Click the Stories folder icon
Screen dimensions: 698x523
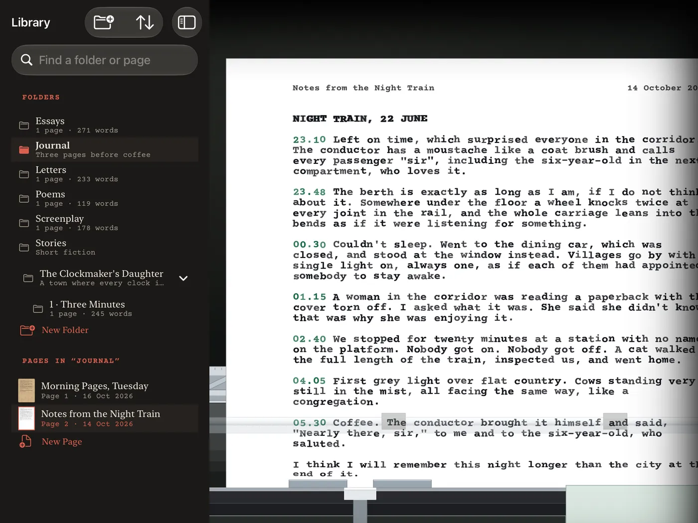[x=24, y=248]
